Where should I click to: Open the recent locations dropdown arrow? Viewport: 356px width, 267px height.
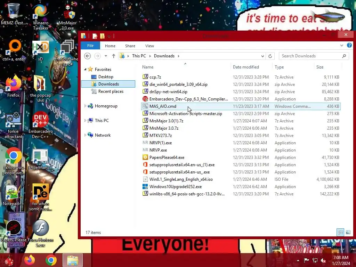(106, 56)
